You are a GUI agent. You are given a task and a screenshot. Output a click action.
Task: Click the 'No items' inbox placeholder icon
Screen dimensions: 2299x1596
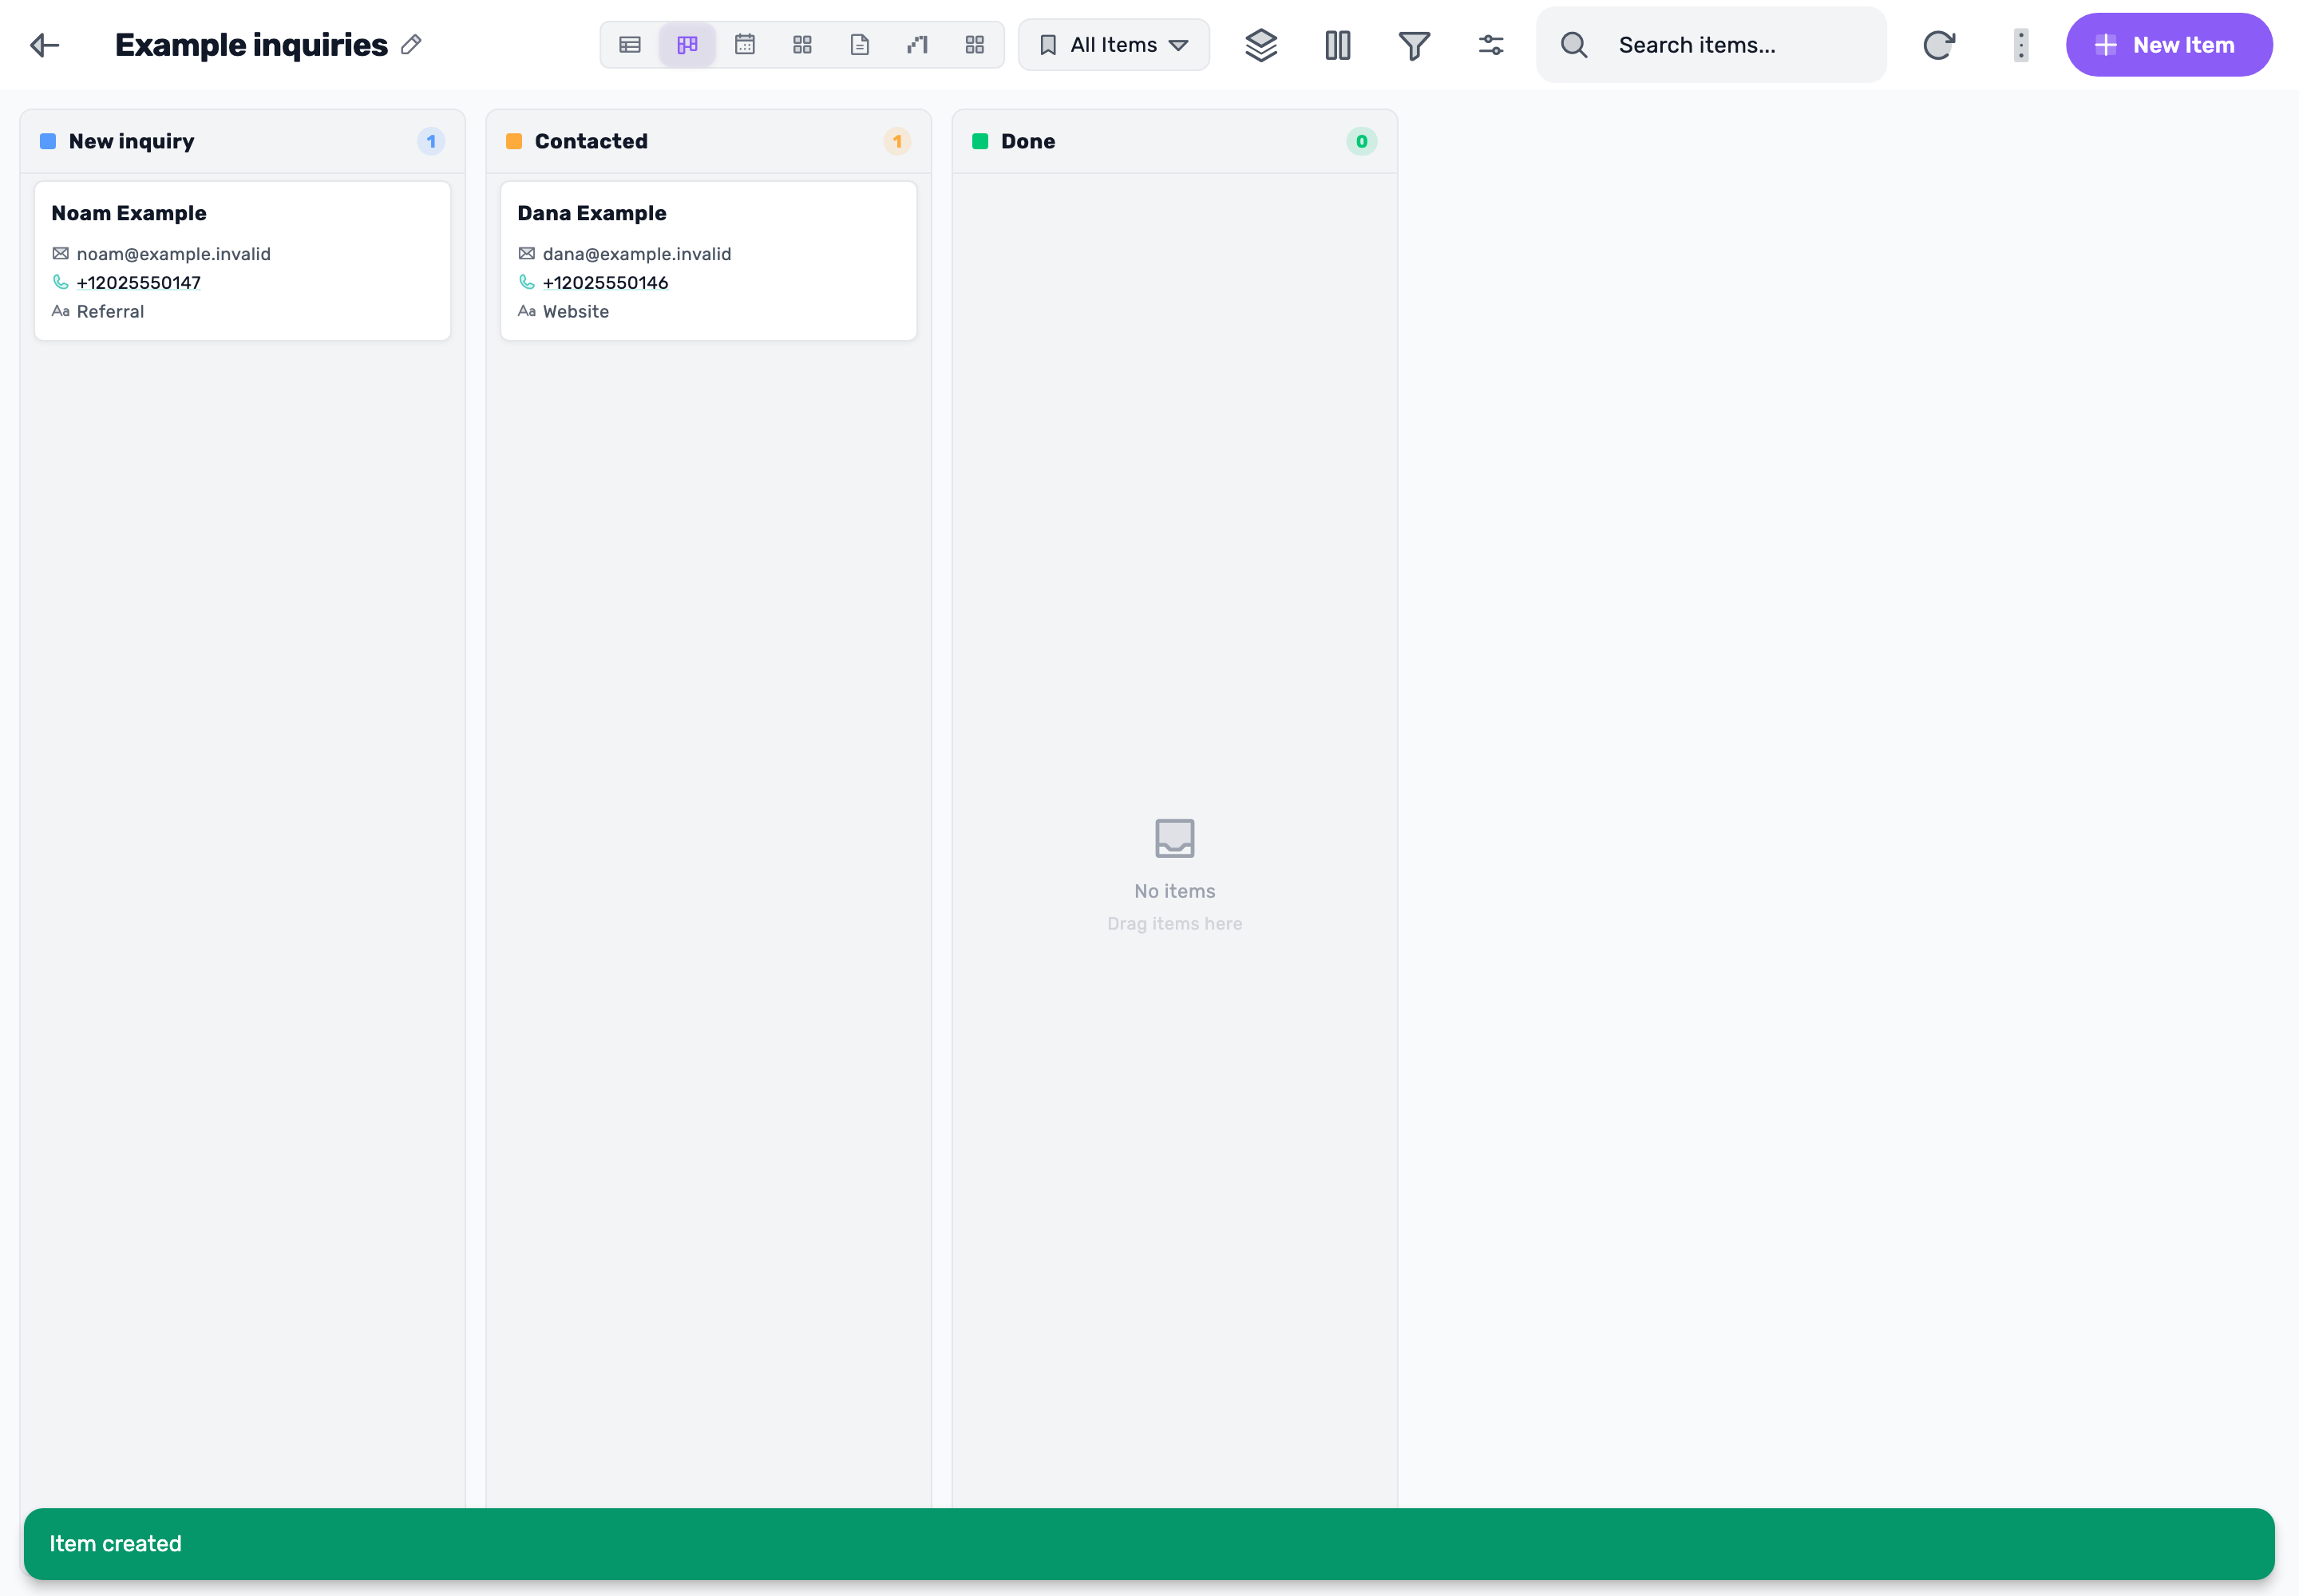1174,839
